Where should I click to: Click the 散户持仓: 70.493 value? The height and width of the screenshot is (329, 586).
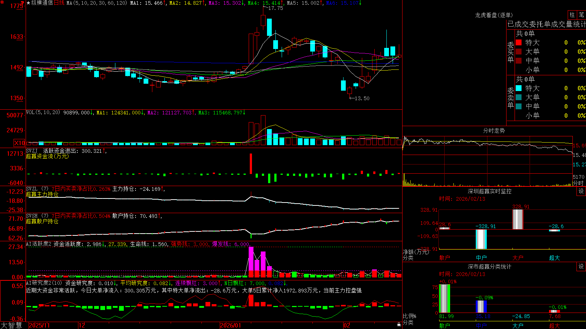pos(137,216)
